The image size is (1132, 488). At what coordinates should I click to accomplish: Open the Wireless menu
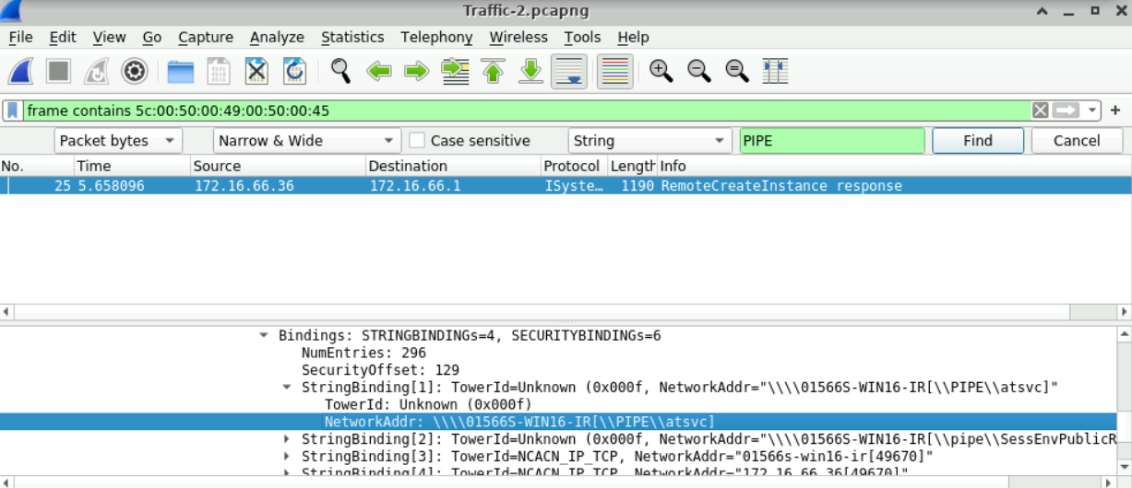click(518, 37)
